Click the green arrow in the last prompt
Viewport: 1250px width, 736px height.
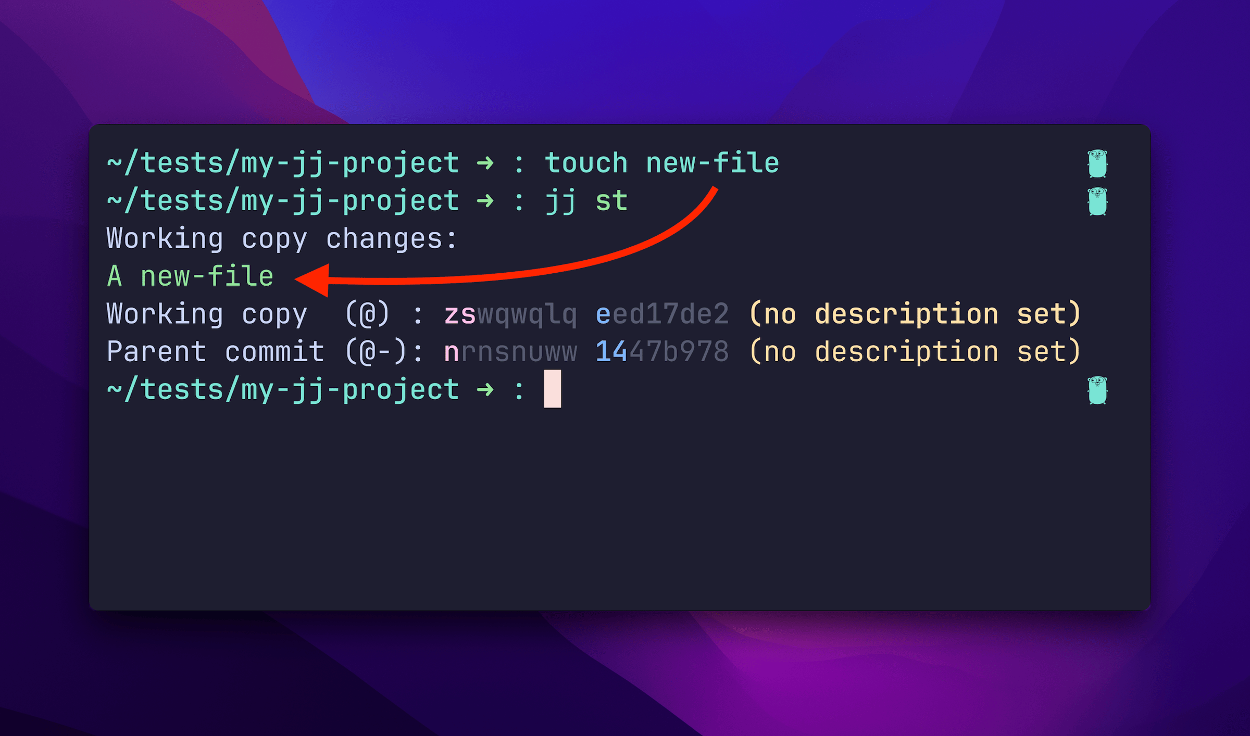[x=485, y=390]
